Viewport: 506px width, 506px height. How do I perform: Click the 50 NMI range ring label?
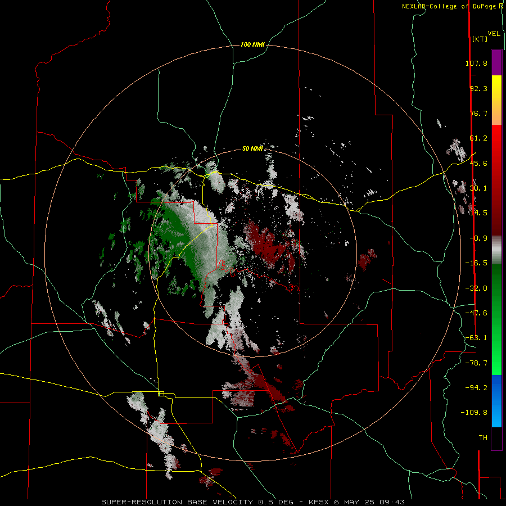[x=252, y=149]
